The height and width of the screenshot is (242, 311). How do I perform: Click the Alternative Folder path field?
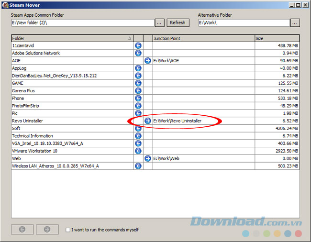[x=243, y=23]
